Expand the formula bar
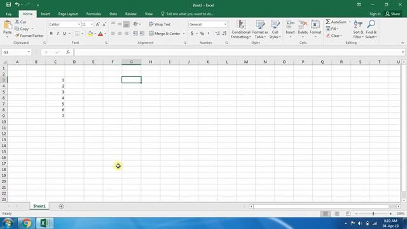 403,52
